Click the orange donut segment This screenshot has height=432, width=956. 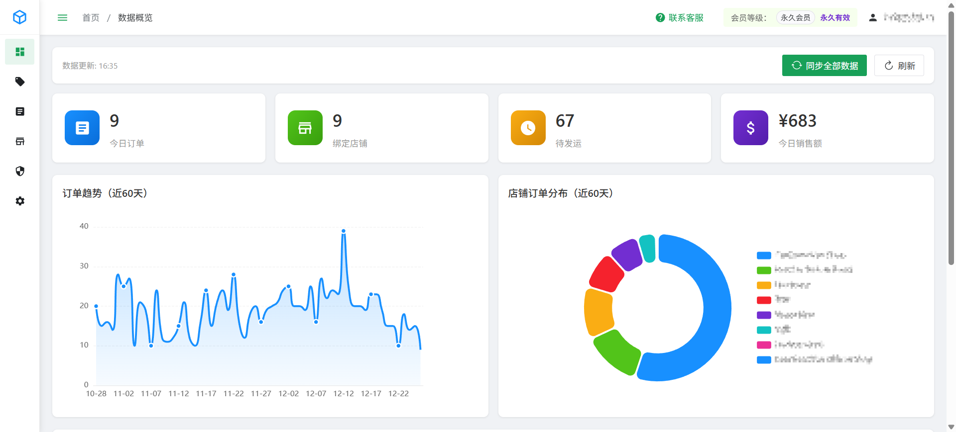click(598, 312)
